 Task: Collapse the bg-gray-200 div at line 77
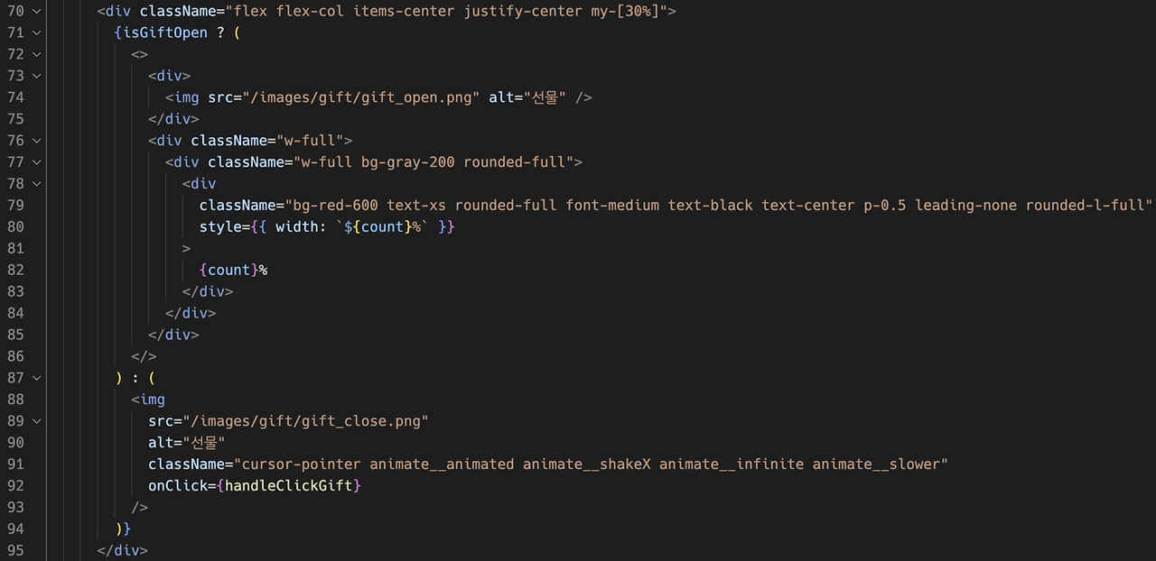tap(36, 162)
